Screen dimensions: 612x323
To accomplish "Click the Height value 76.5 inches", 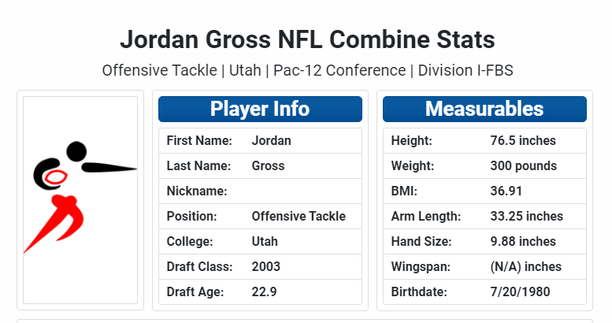I will pos(523,140).
